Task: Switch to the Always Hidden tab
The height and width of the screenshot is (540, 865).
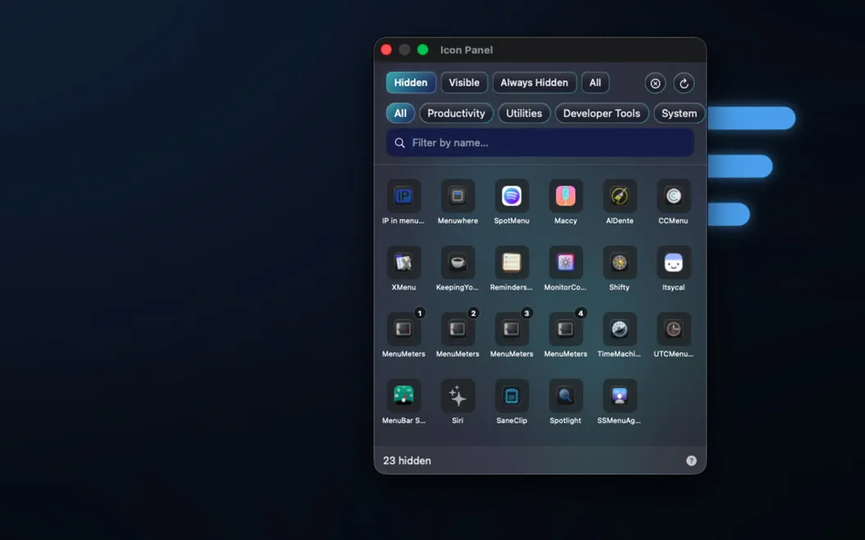Action: tap(534, 83)
